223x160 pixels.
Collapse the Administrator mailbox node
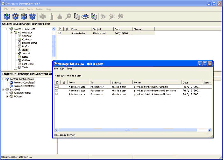(11, 33)
